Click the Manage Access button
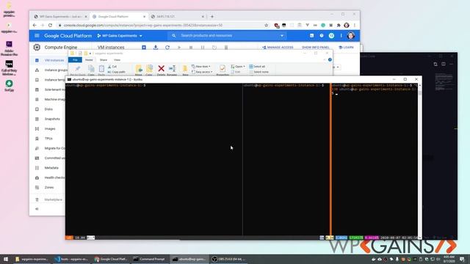The height and width of the screenshot is (264, 470). click(x=278, y=47)
